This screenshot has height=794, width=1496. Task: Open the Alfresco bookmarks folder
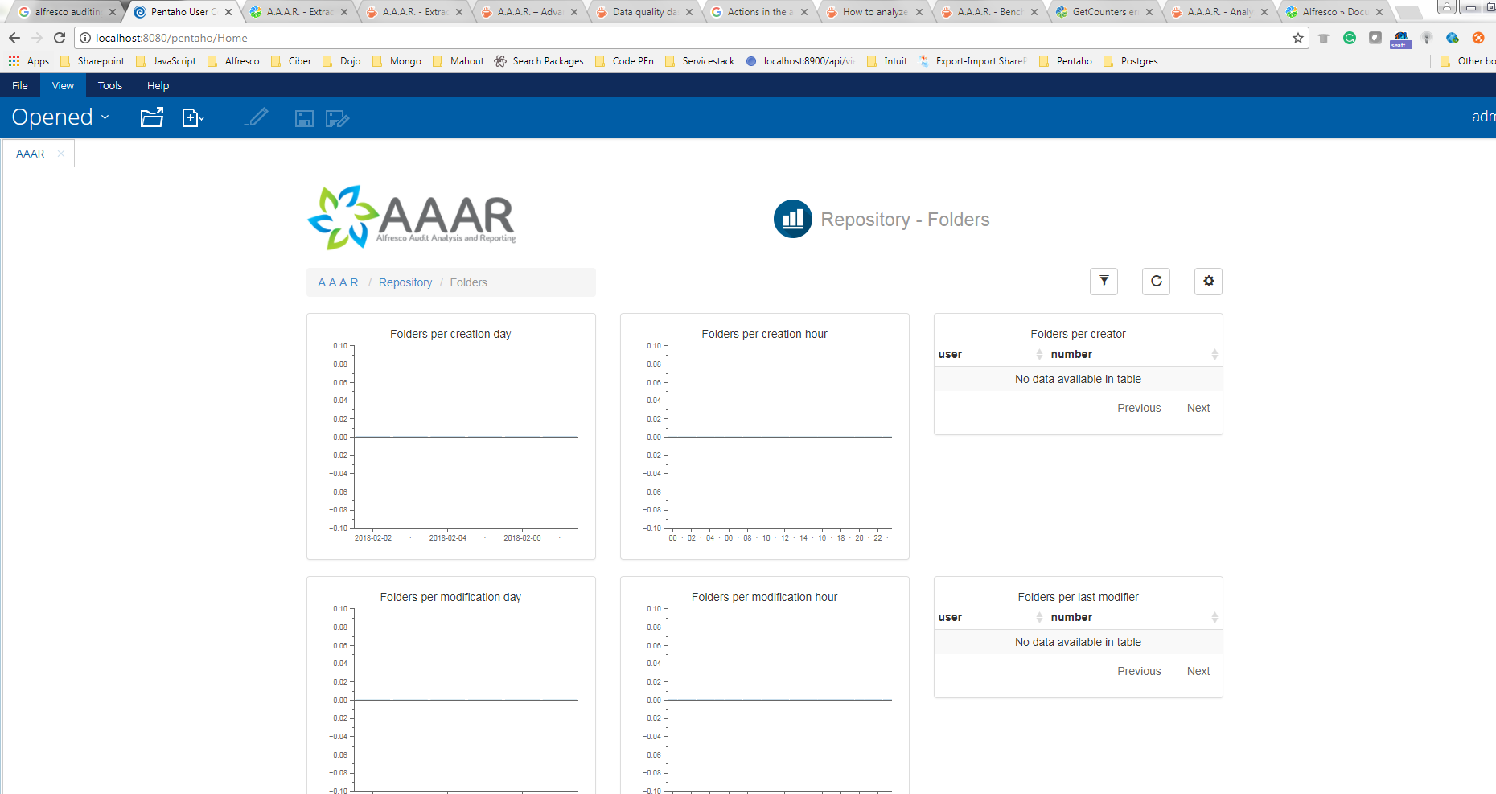233,61
